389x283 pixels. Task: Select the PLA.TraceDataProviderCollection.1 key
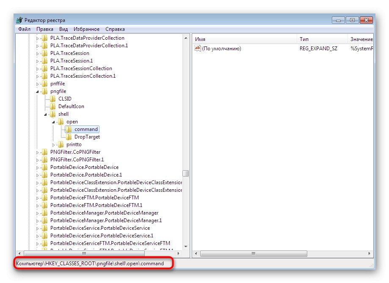pyautogui.click(x=89, y=46)
